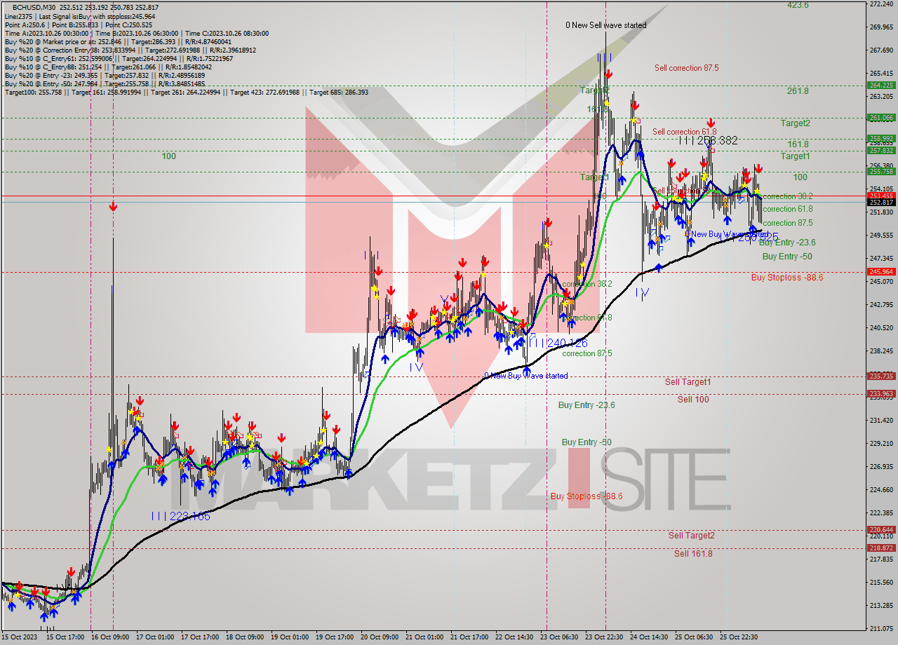Select the 'Sell Target1' label
This screenshot has height=645, width=898.
(688, 382)
